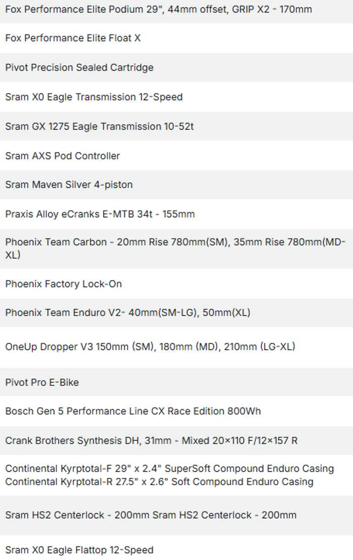Select the OneUp Dropper V3 seatpost row
This screenshot has width=353, height=560.
(176, 347)
